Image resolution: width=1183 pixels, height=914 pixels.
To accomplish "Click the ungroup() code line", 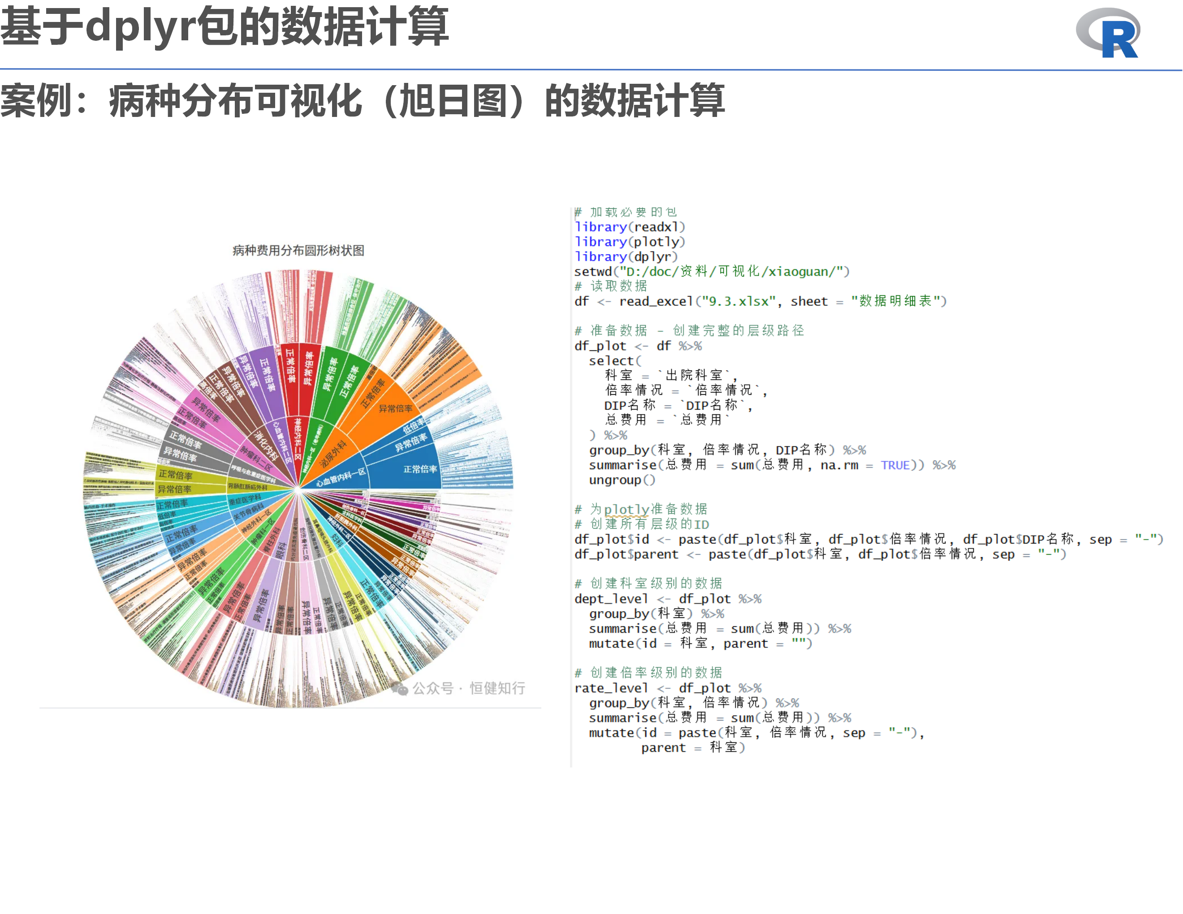I will coord(622,480).
